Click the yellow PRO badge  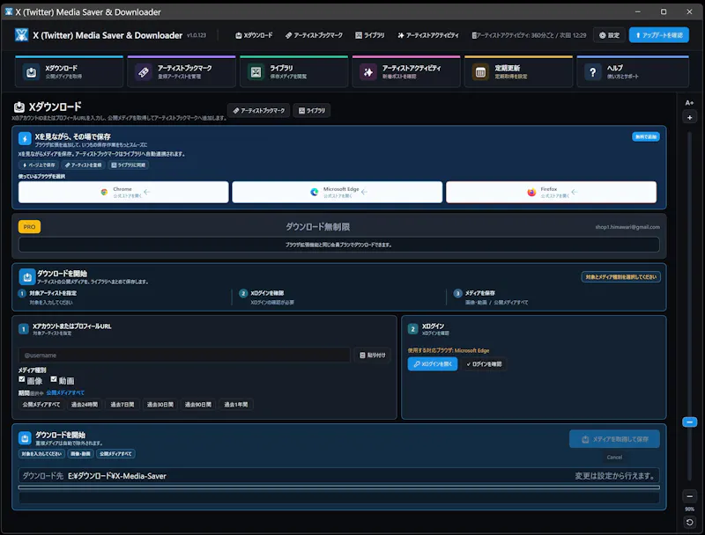tap(29, 227)
